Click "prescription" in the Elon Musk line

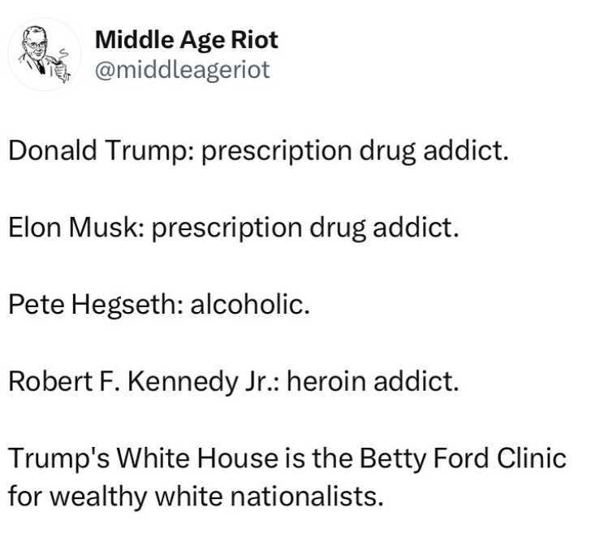226,228
